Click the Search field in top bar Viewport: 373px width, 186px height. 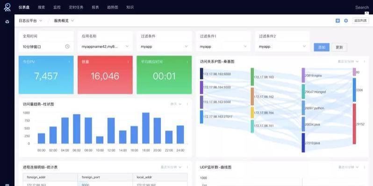click(362, 7)
